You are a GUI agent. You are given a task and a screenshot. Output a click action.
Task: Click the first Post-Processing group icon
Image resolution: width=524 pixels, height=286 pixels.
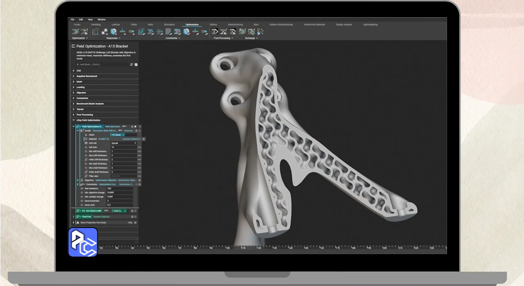[215, 31]
